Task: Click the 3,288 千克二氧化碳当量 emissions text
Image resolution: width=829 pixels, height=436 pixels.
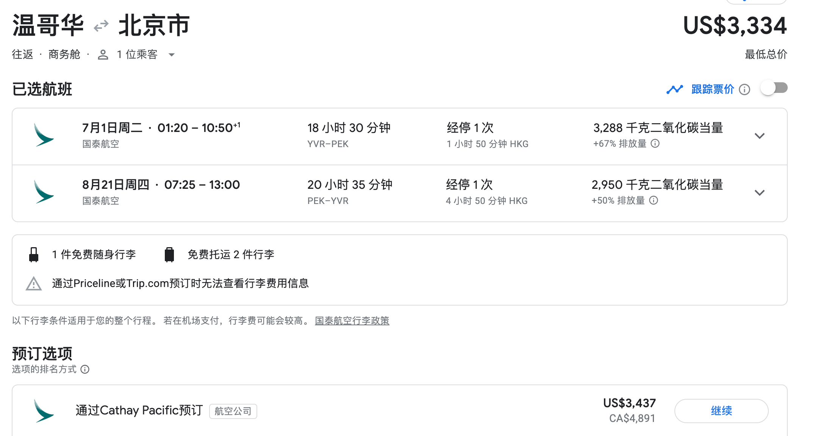Action: (x=658, y=128)
